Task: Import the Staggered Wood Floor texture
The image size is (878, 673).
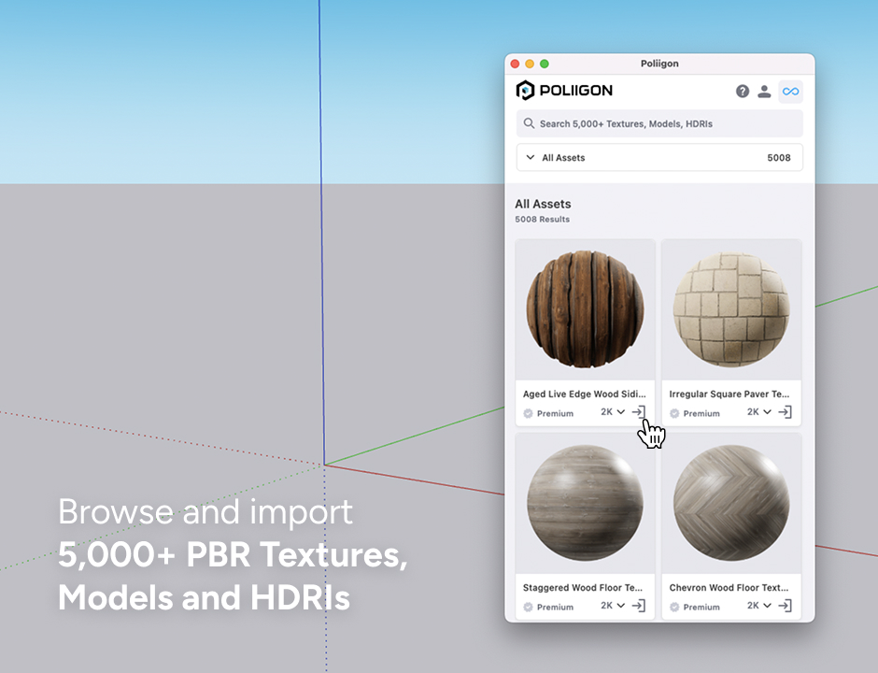Action: pyautogui.click(x=639, y=606)
